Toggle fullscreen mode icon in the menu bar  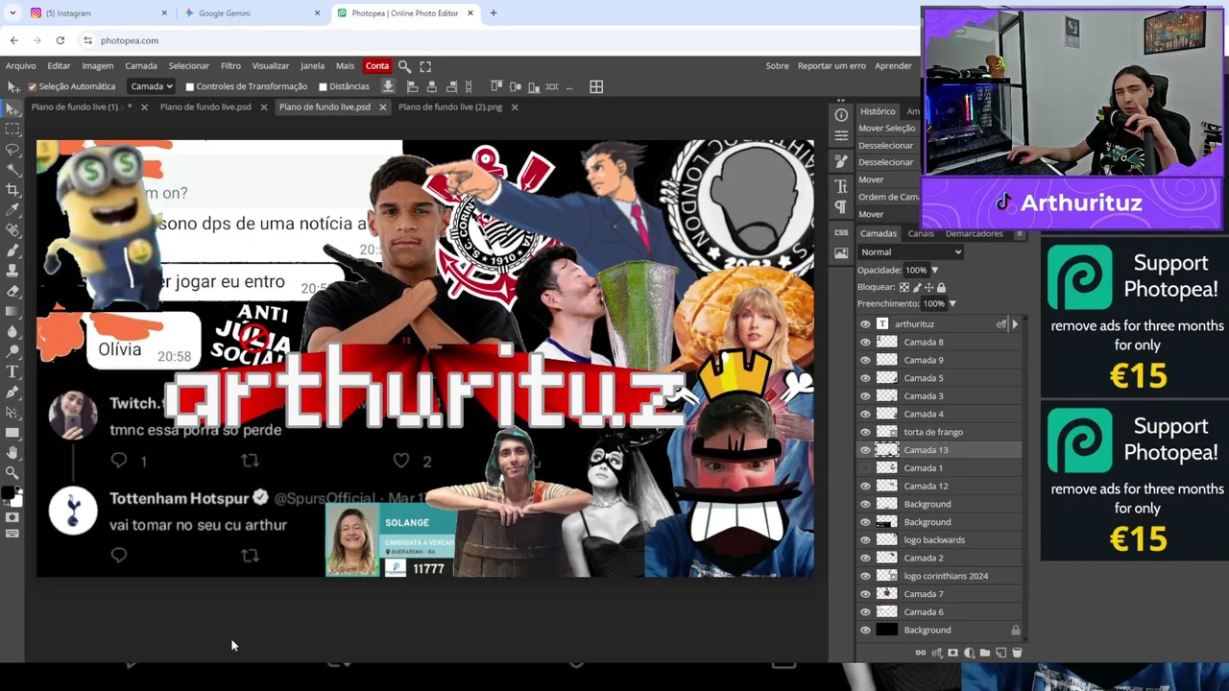[425, 66]
